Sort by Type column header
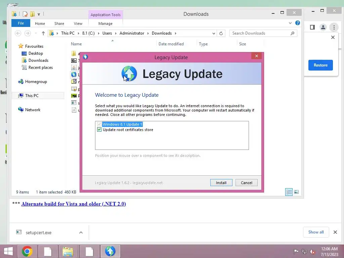The image size is (344, 258). point(203,44)
